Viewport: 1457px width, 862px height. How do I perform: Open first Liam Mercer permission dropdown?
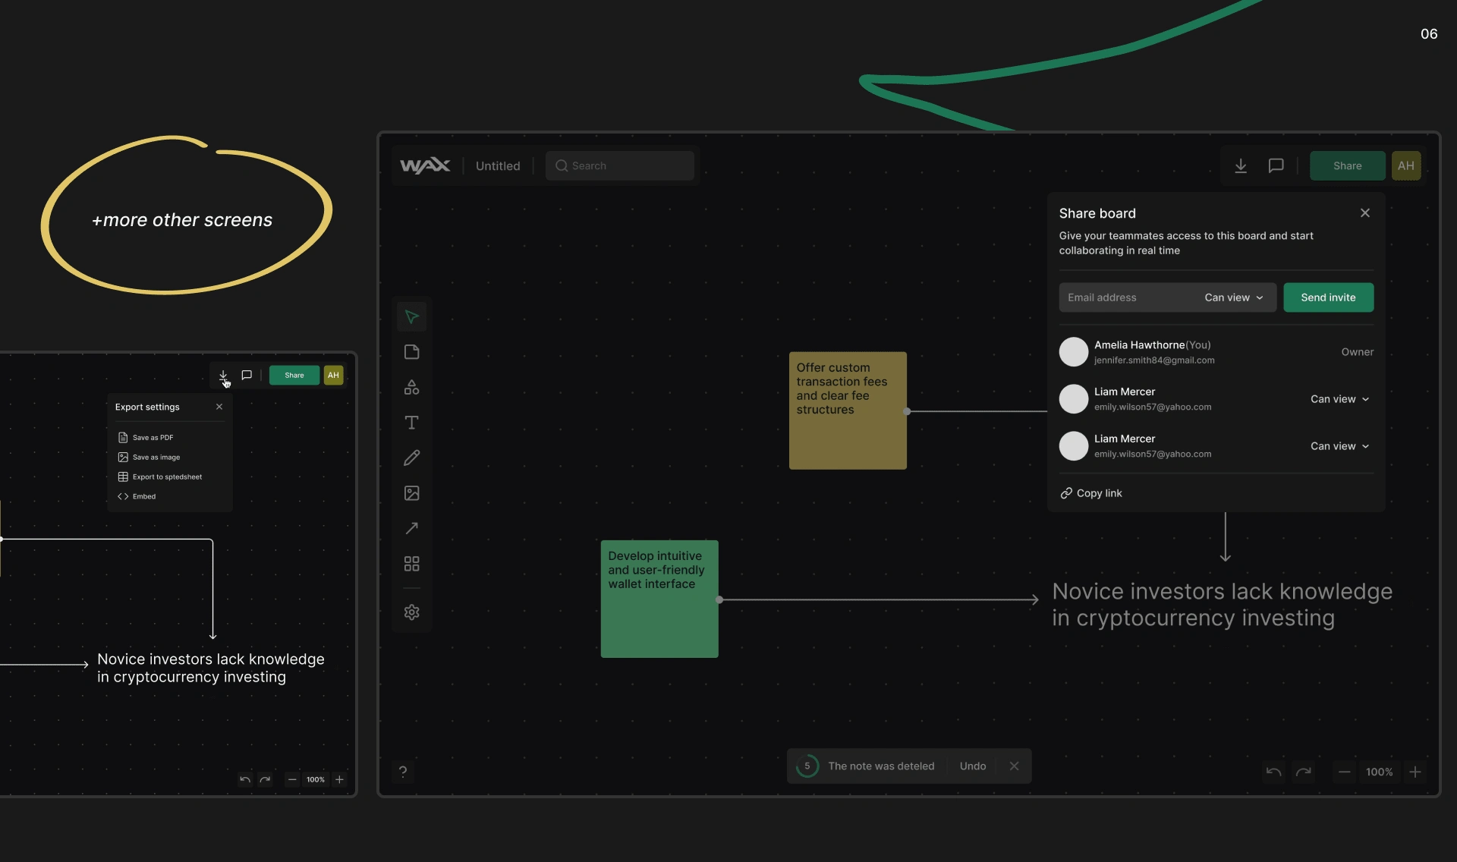[x=1339, y=399]
